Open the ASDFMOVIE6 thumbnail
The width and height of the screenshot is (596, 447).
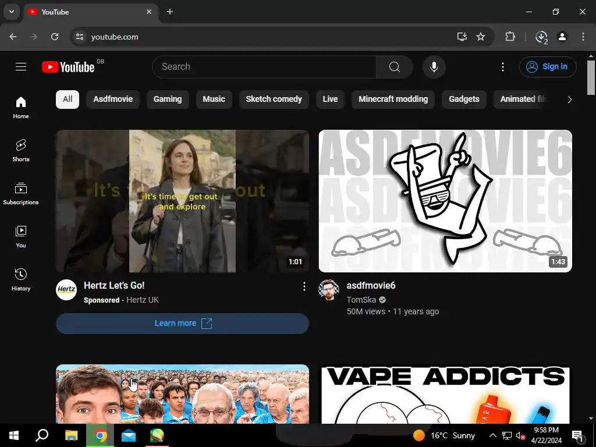445,201
